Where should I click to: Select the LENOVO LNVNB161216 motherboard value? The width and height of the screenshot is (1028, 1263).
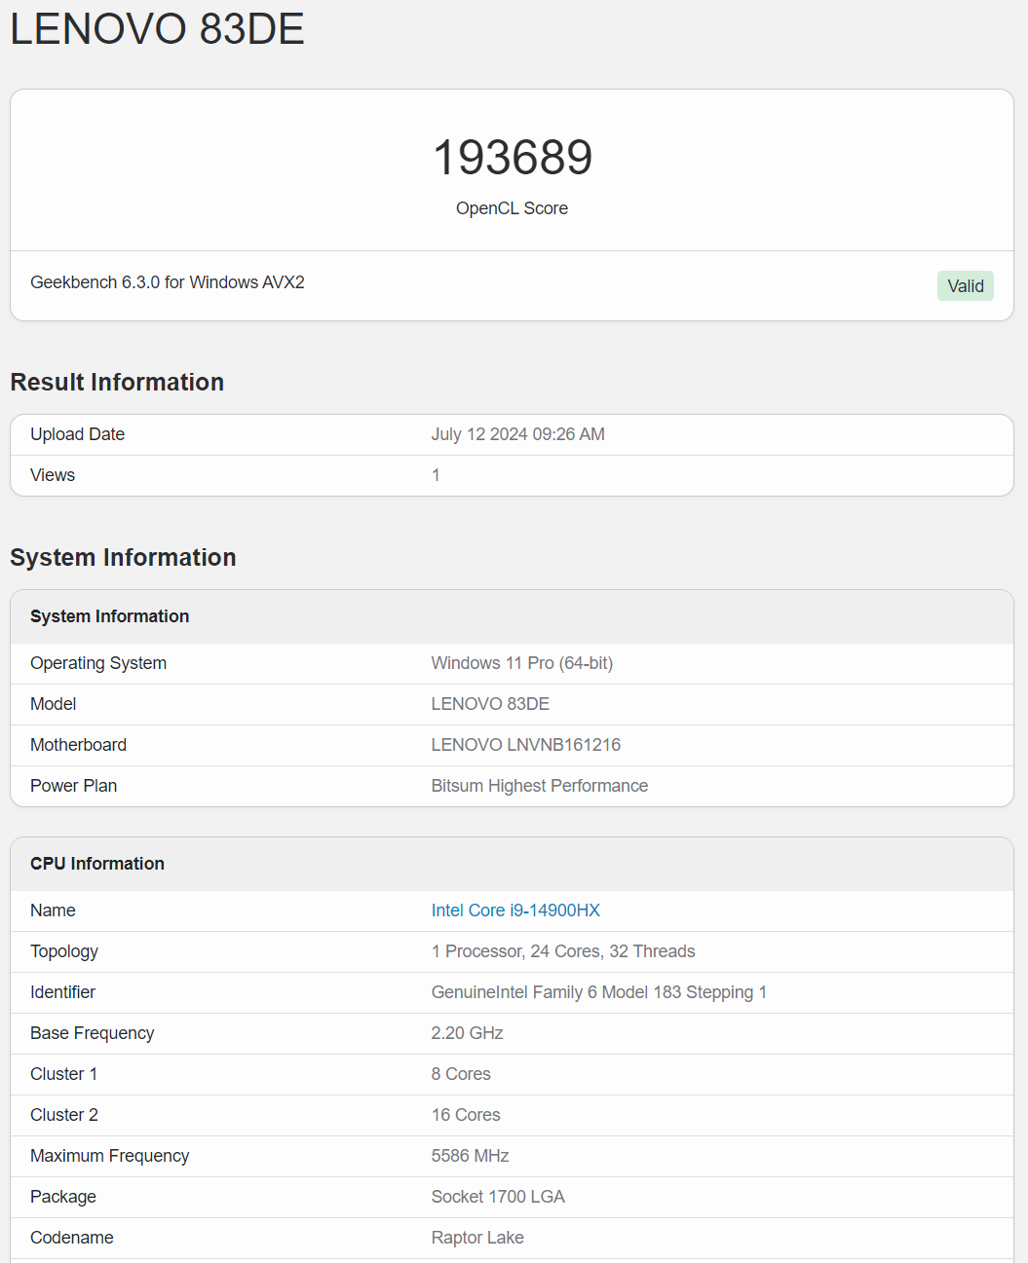point(526,745)
